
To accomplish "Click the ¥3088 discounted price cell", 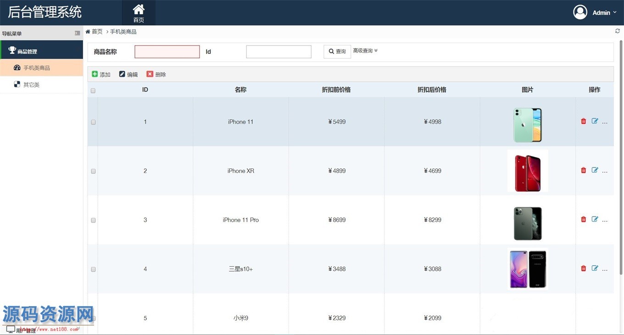I will pyautogui.click(x=432, y=269).
